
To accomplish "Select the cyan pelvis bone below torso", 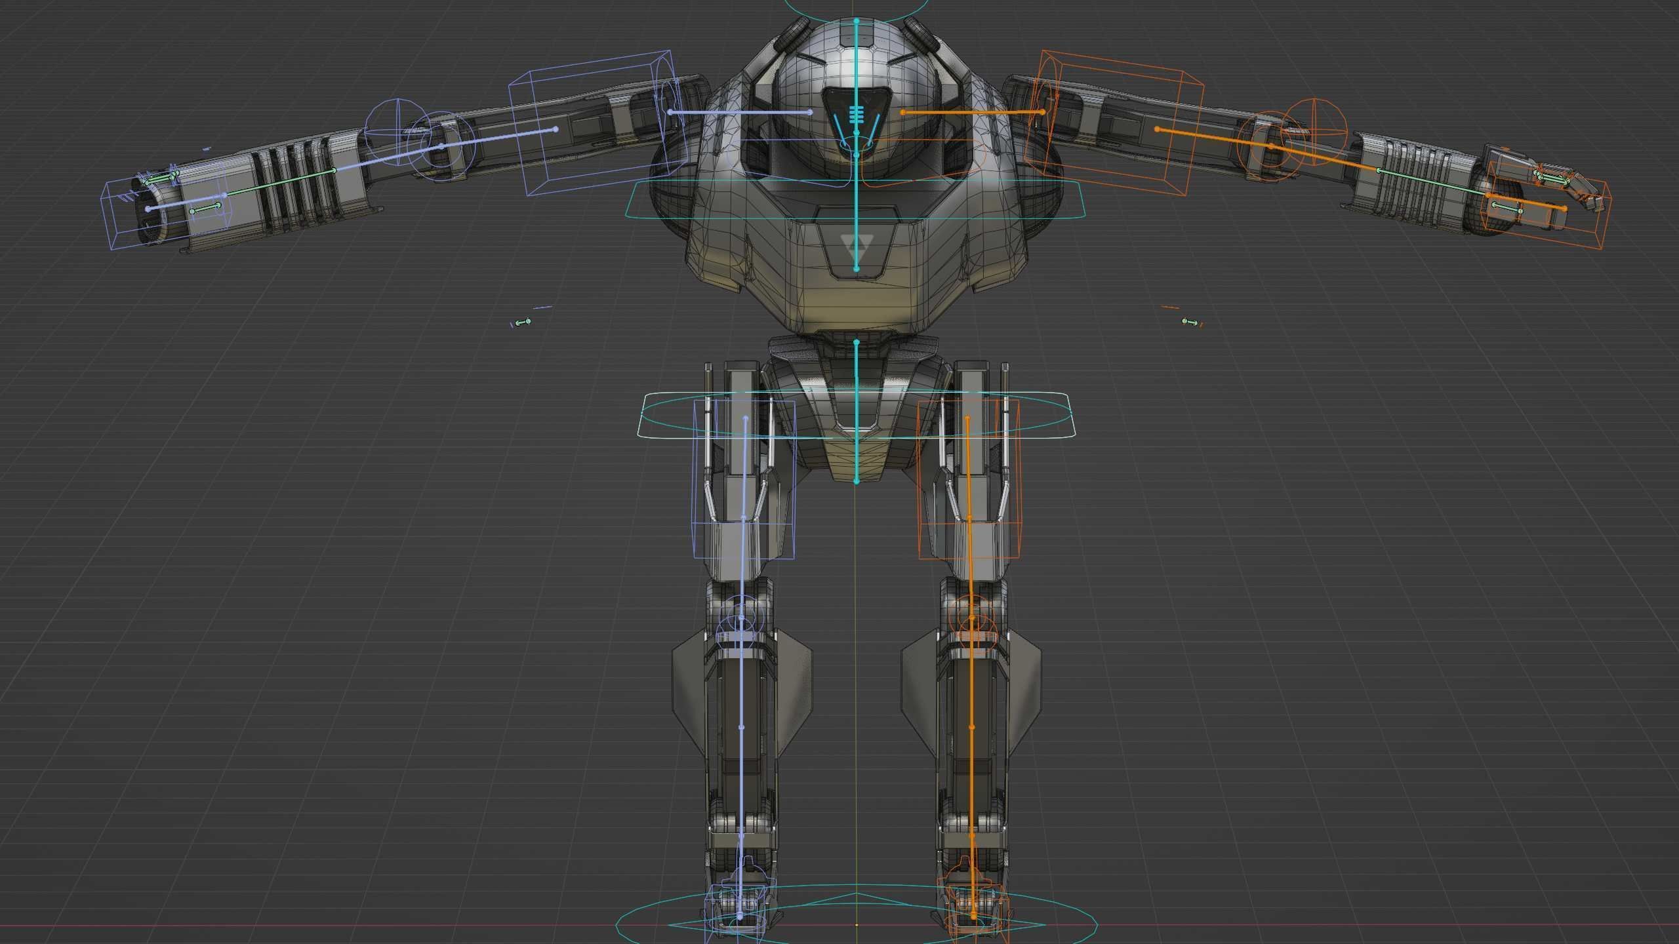I will click(x=857, y=412).
